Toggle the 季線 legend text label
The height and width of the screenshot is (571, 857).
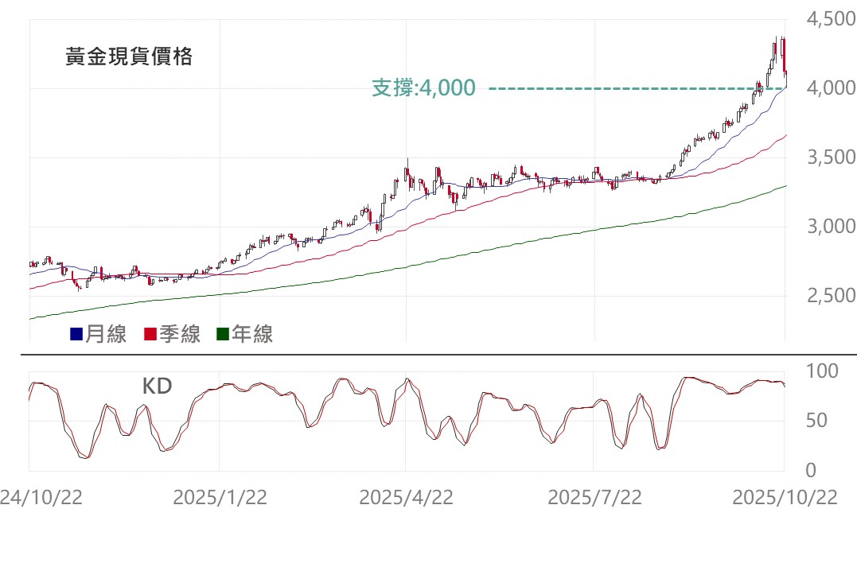[179, 335]
